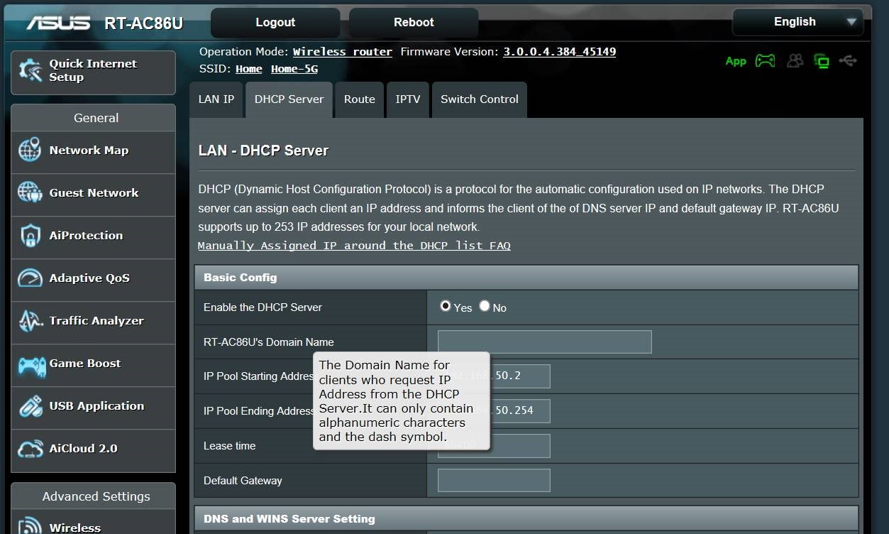Image resolution: width=889 pixels, height=534 pixels.
Task: Click the Default Gateway input field
Action: (x=494, y=480)
